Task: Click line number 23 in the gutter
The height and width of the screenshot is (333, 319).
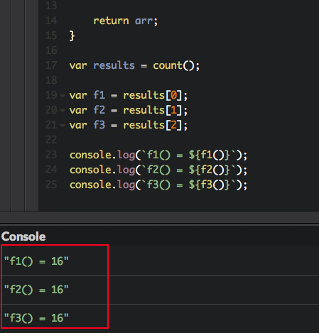Action: coord(51,155)
